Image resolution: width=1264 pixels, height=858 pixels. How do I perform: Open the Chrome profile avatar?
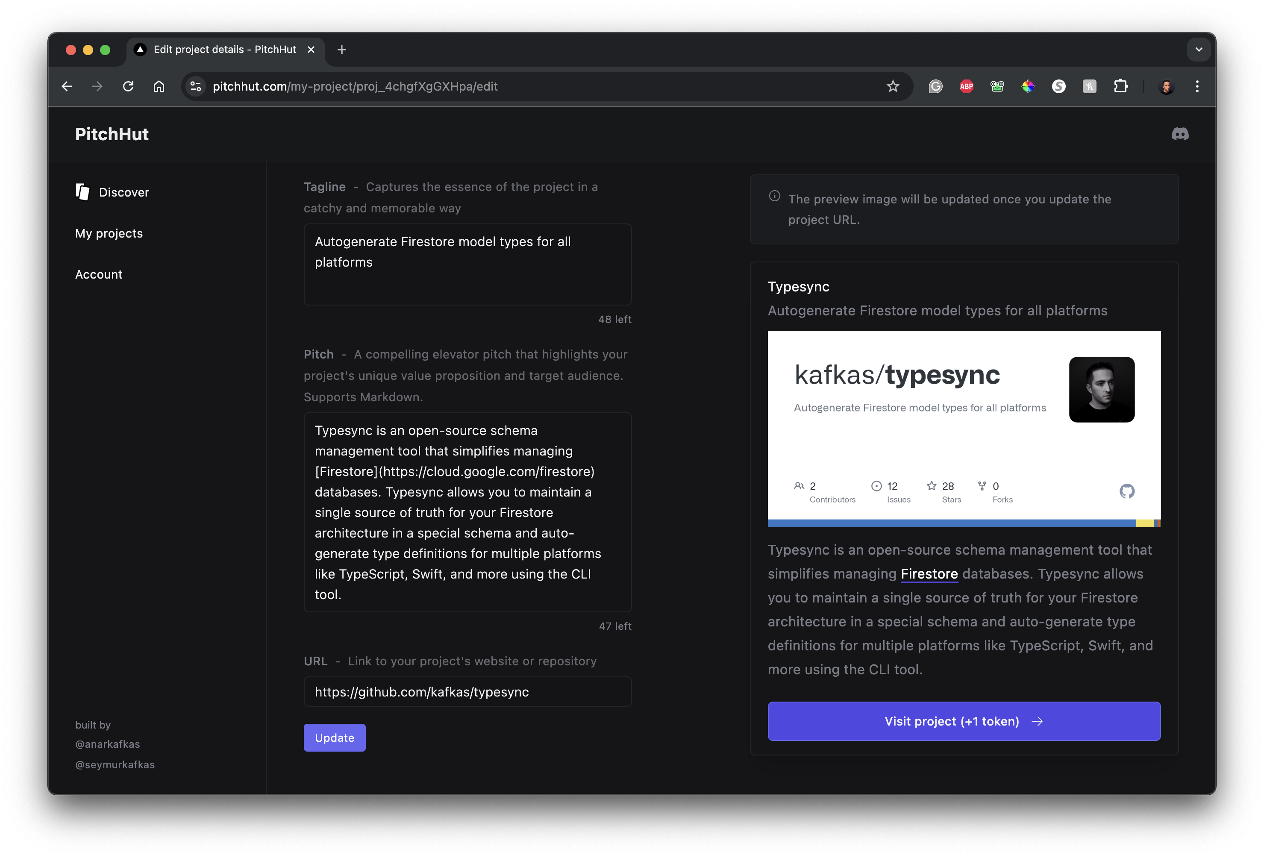point(1166,86)
